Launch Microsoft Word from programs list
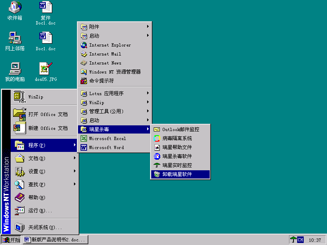The width and height of the screenshot is (327, 245). point(114,147)
